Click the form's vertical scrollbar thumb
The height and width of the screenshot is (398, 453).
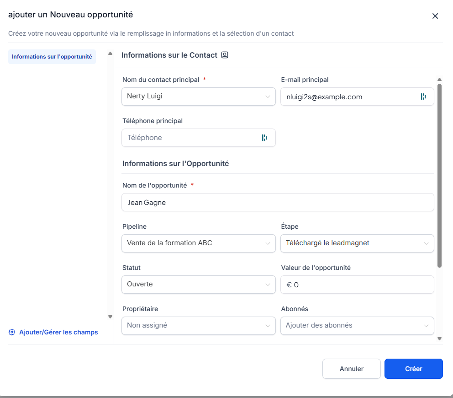pyautogui.click(x=439, y=176)
